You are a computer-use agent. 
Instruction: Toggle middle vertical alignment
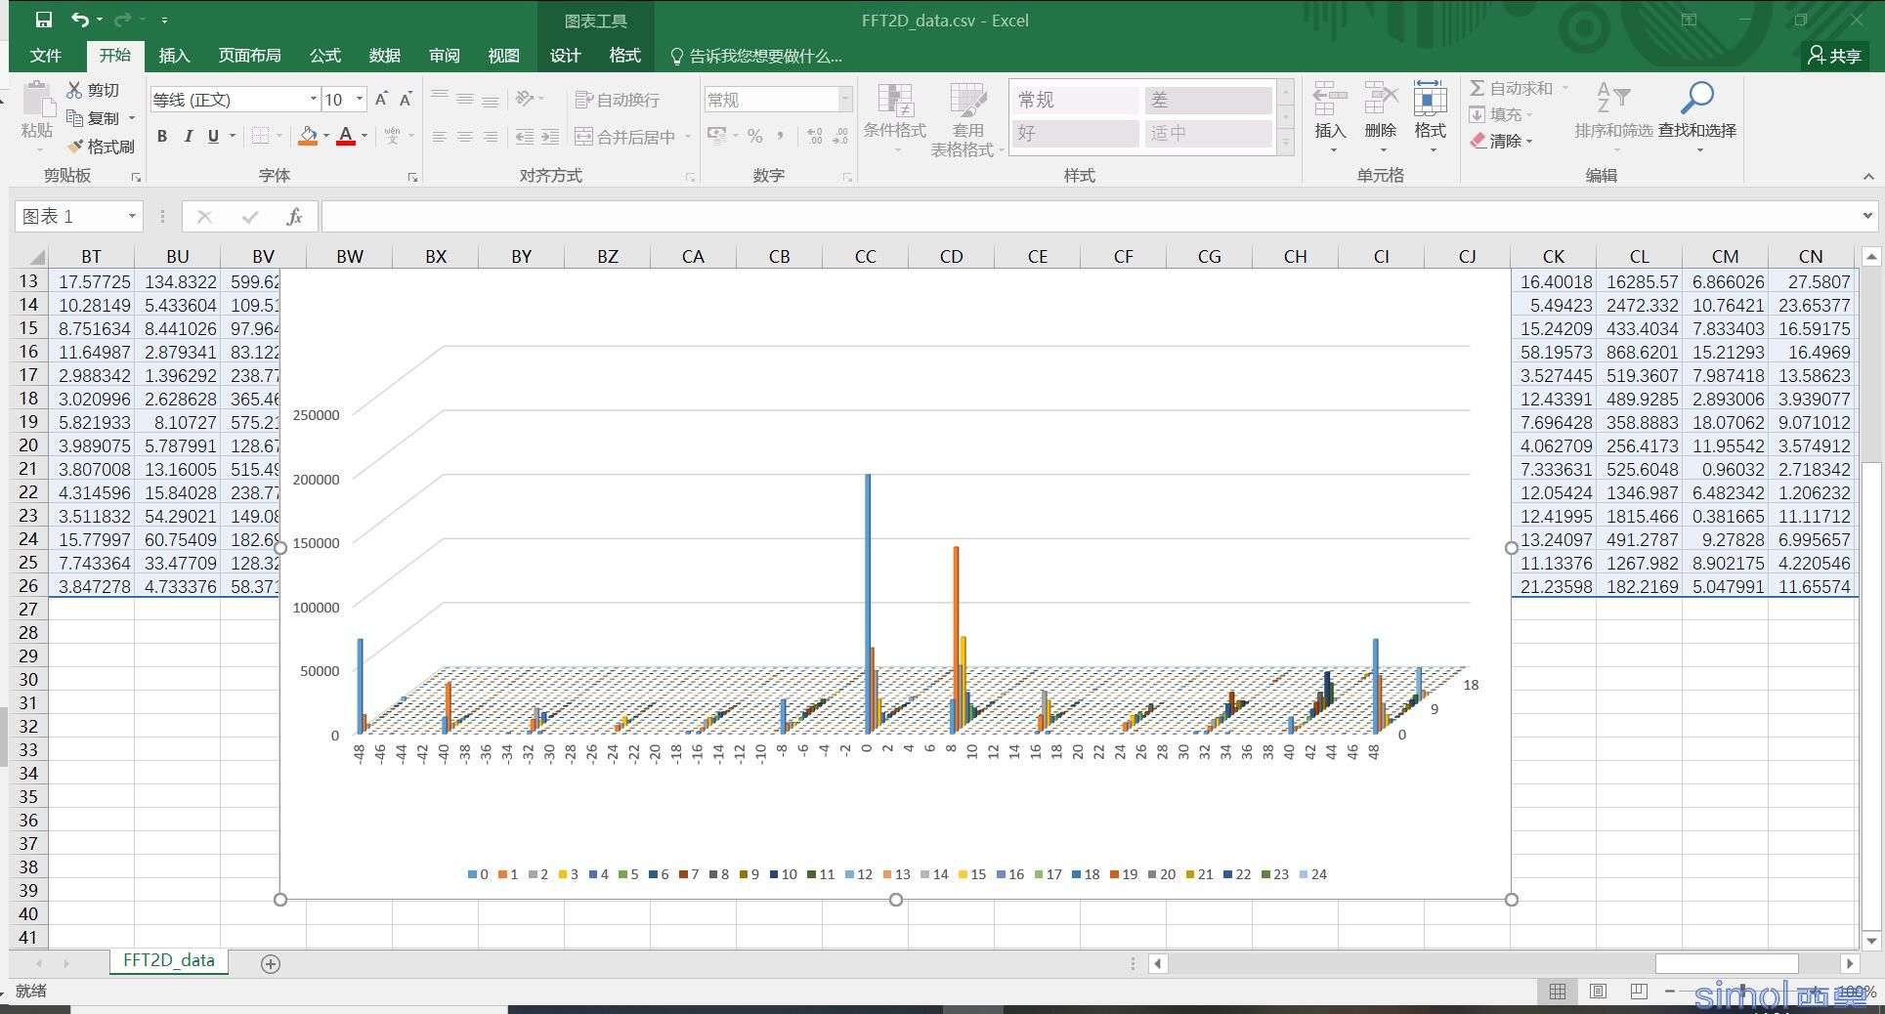click(x=465, y=100)
